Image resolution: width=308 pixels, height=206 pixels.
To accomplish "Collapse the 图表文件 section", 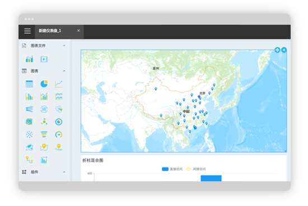I will (64, 45).
